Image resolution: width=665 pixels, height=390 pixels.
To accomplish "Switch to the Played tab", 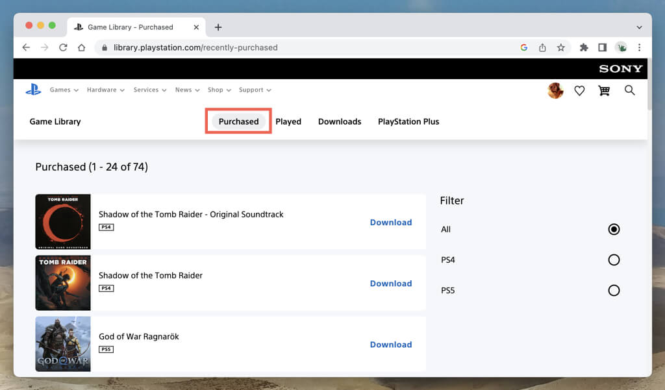I will click(x=288, y=121).
